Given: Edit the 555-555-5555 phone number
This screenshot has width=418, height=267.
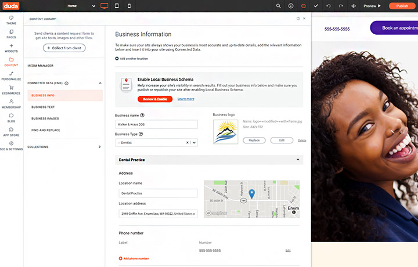Looking at the screenshot, I should 288,251.
